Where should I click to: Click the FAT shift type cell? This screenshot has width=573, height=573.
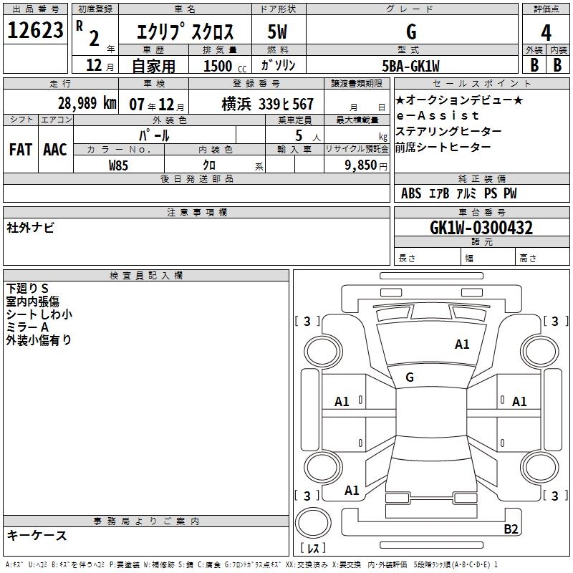click(x=21, y=149)
